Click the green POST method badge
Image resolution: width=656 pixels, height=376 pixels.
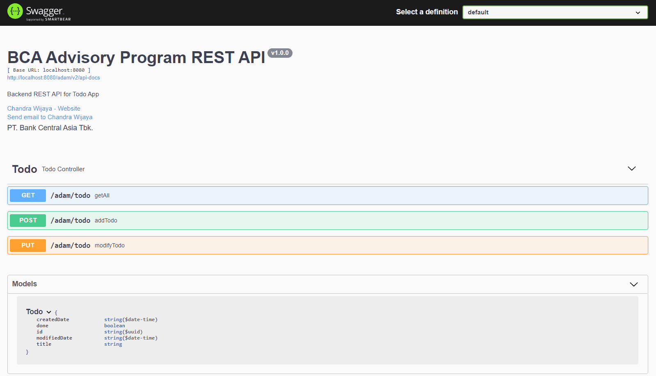28,220
